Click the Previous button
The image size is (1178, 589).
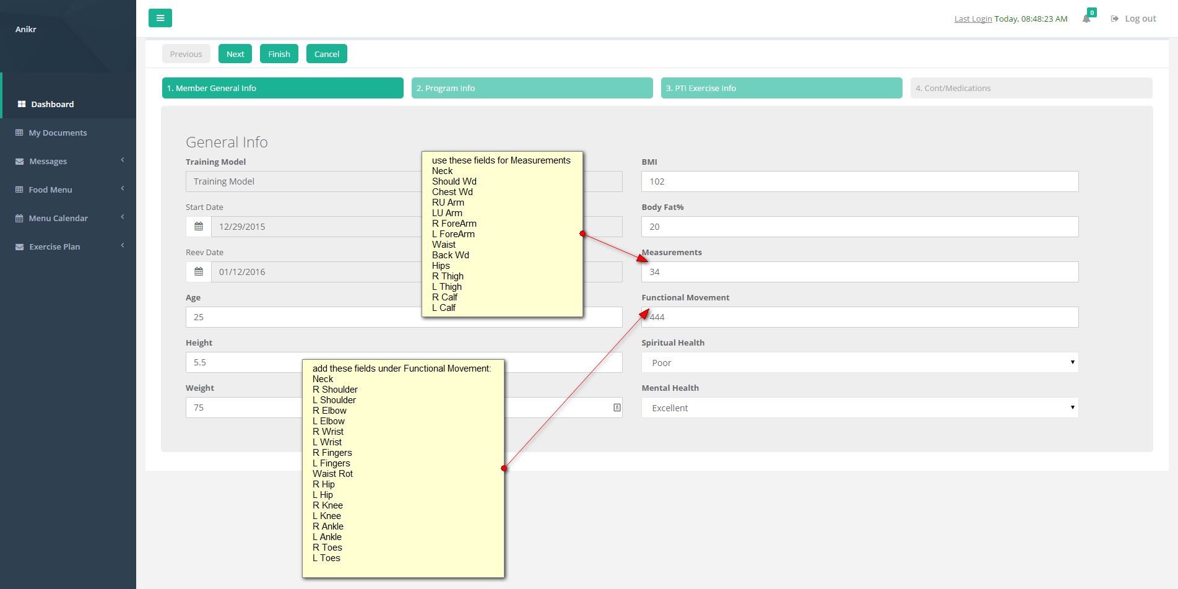coord(186,54)
